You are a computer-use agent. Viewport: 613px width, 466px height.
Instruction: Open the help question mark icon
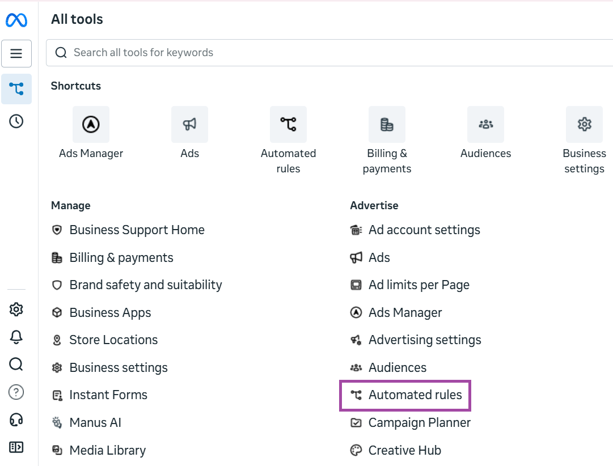coord(16,392)
